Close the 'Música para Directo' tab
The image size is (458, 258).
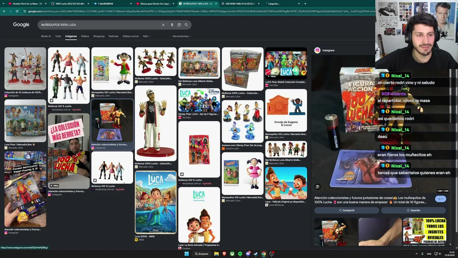[x=173, y=4]
